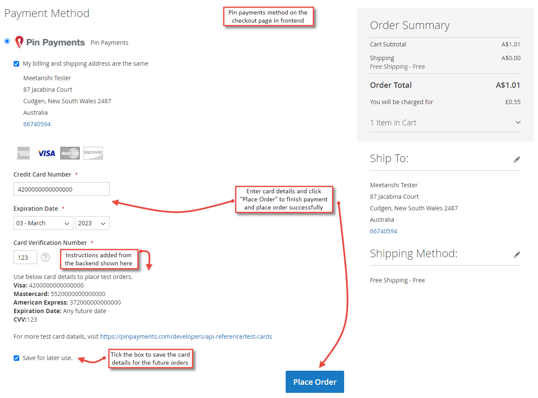Select the Pin Payments radio button

click(7, 41)
